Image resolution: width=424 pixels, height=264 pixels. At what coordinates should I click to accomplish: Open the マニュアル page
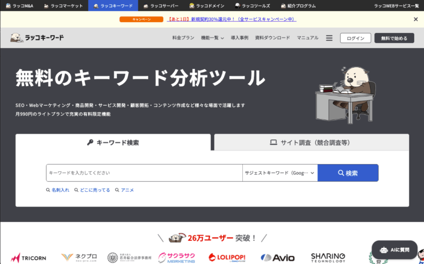(x=308, y=38)
